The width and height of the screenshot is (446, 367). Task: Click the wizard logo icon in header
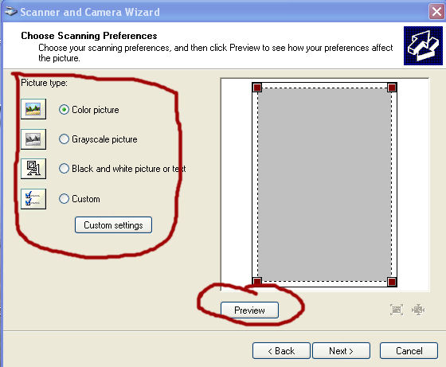coord(423,45)
